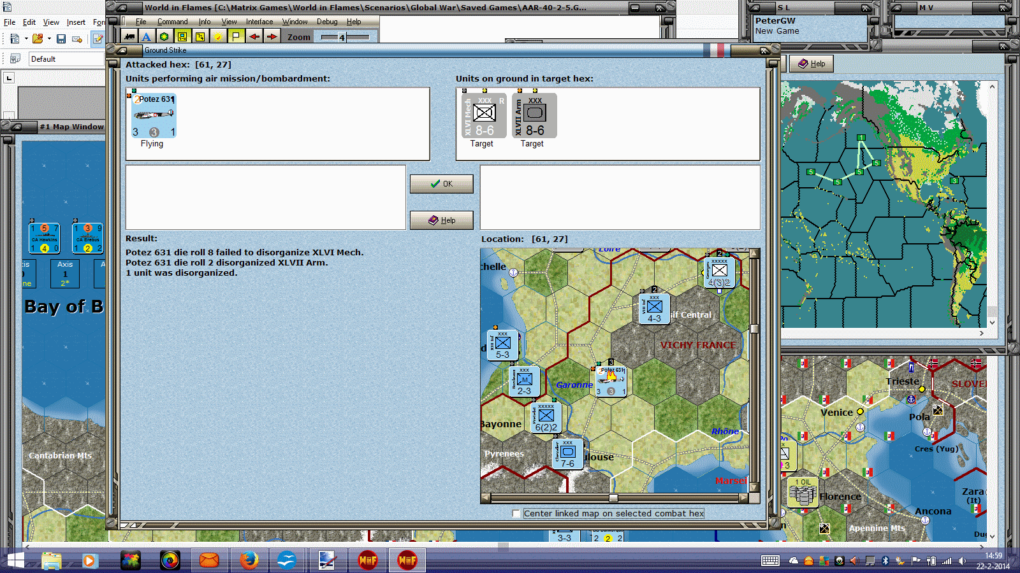The width and height of the screenshot is (1020, 573).
Task: Select the XLVII Arm target unit
Action: (534, 115)
